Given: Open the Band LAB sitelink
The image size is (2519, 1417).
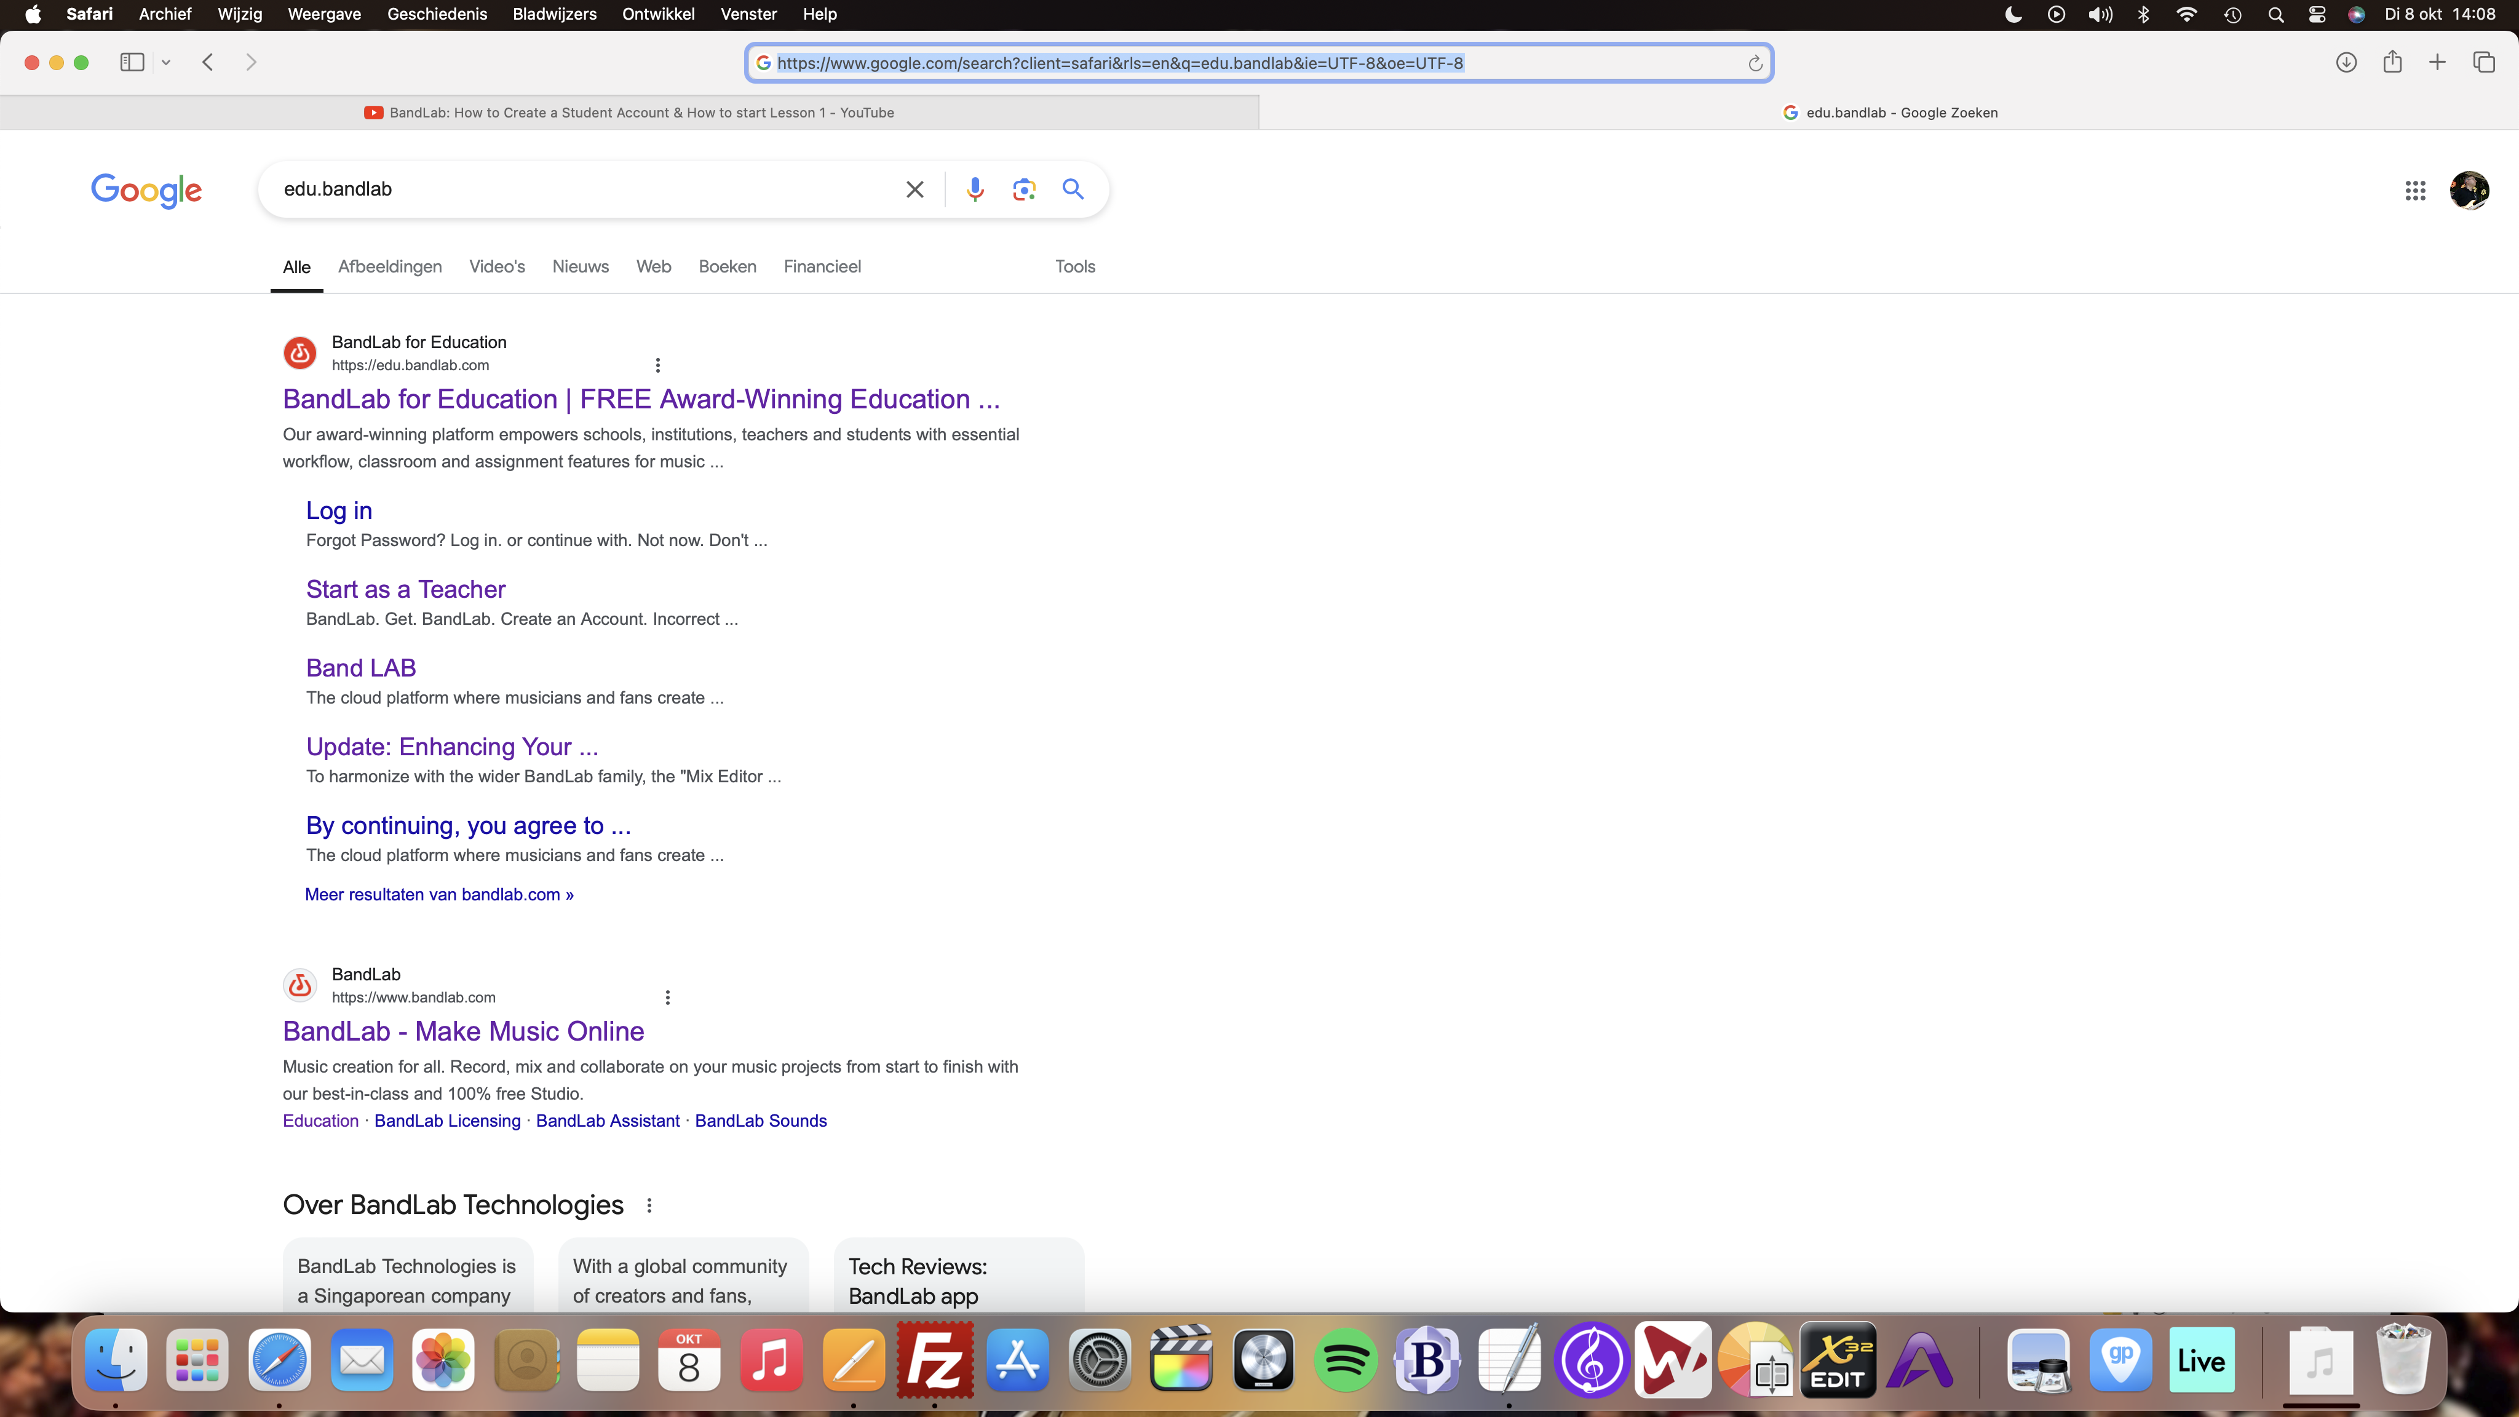Looking at the screenshot, I should point(361,668).
